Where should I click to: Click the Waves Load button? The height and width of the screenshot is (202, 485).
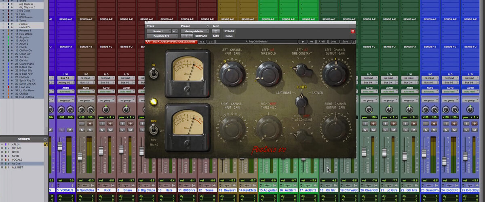tap(333, 42)
